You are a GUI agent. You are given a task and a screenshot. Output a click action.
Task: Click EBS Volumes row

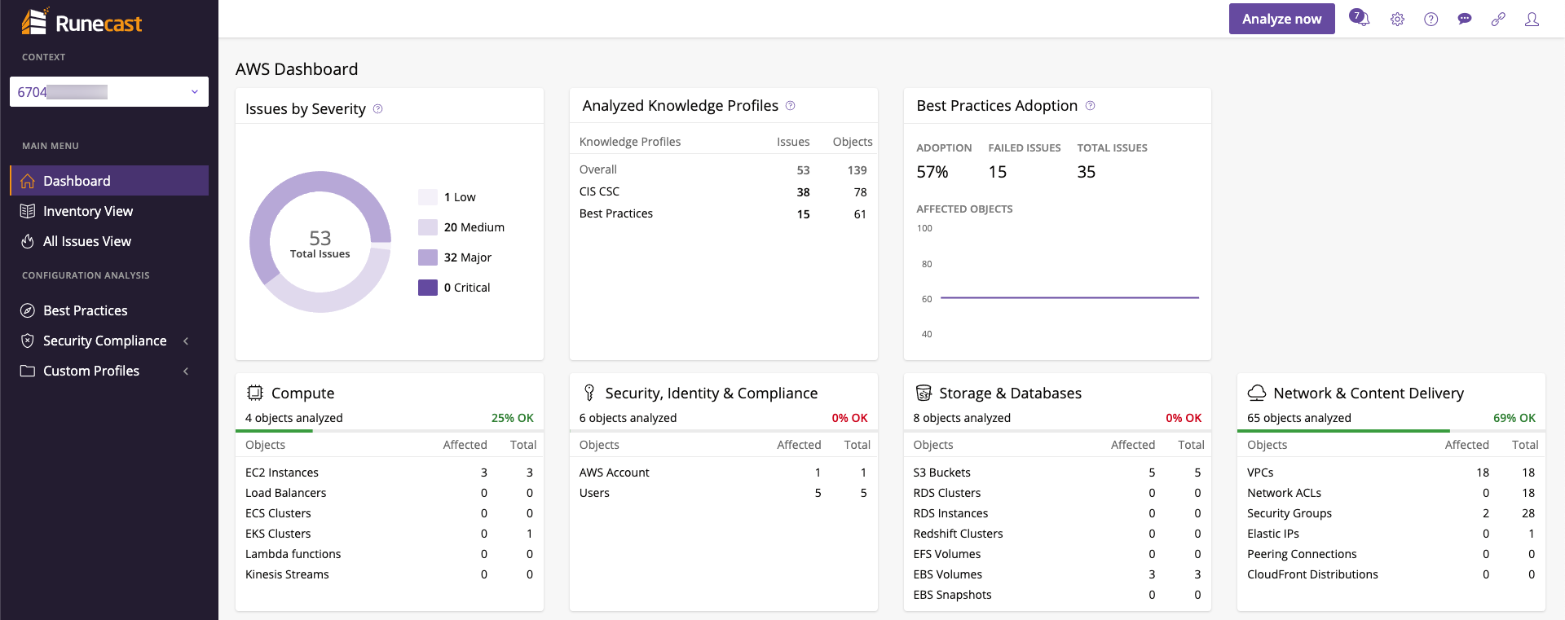(1057, 574)
